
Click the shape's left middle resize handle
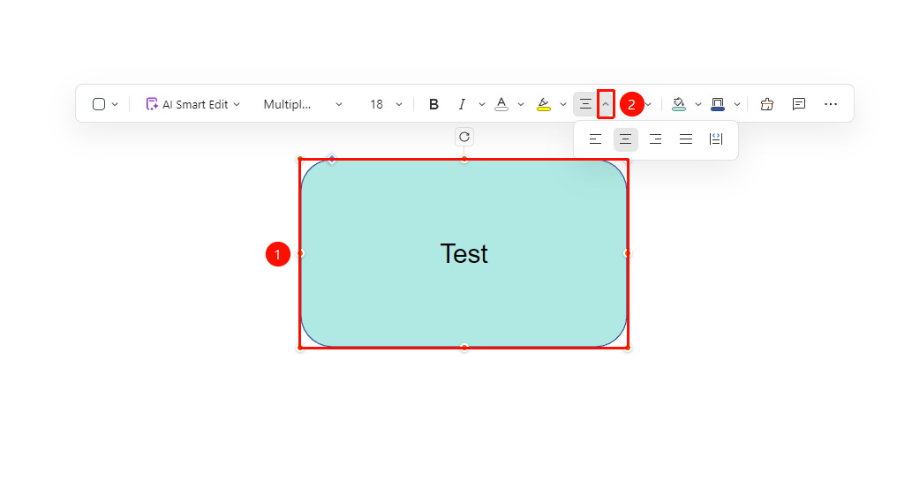[x=301, y=253]
